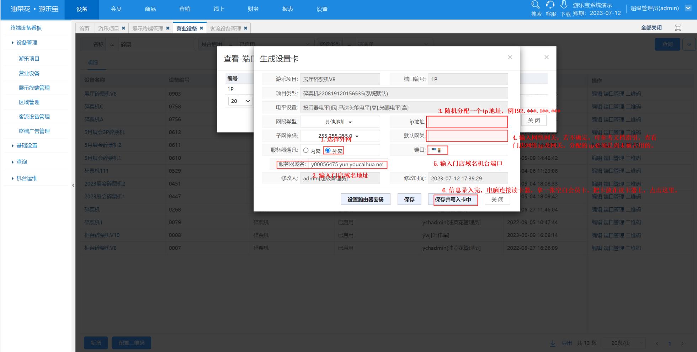
Task: Click the 保存并写入卡中 button
Action: 453,199
